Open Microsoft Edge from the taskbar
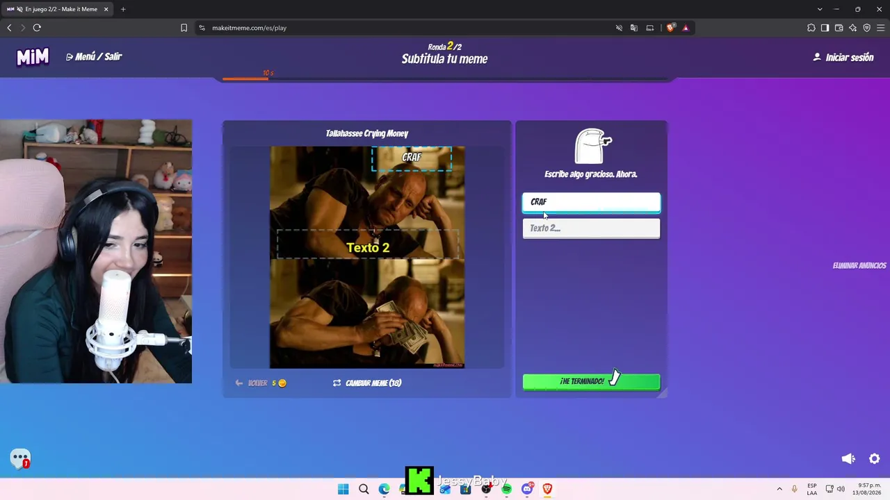The image size is (890, 500). [x=384, y=489]
